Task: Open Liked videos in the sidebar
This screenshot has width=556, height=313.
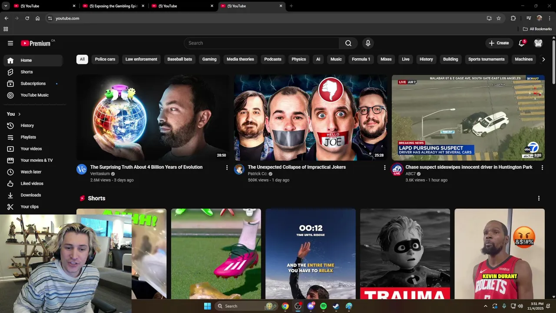Action: click(33, 183)
